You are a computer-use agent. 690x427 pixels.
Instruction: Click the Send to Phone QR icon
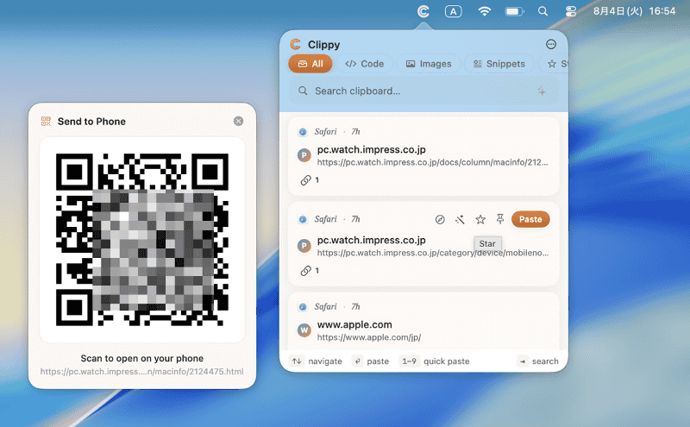coord(46,121)
